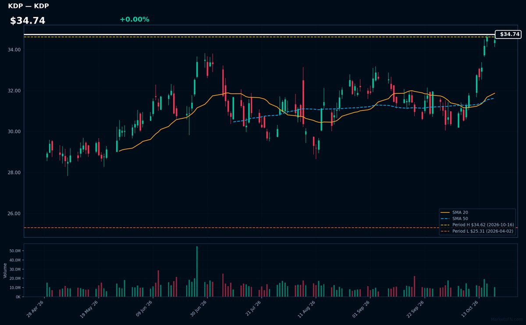Click the 40.0M volume axis label
526x325 pixels.
(15, 260)
